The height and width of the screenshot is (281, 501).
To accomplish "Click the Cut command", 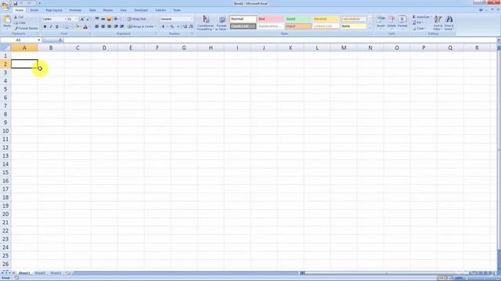I will click(x=19, y=17).
